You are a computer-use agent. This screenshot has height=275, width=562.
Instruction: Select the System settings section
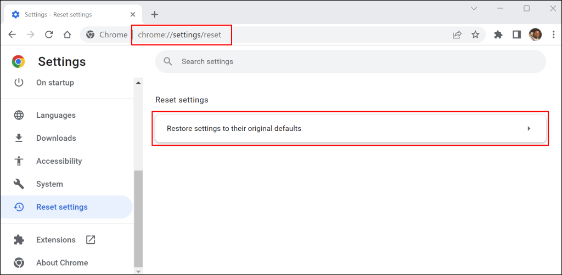[x=49, y=184]
